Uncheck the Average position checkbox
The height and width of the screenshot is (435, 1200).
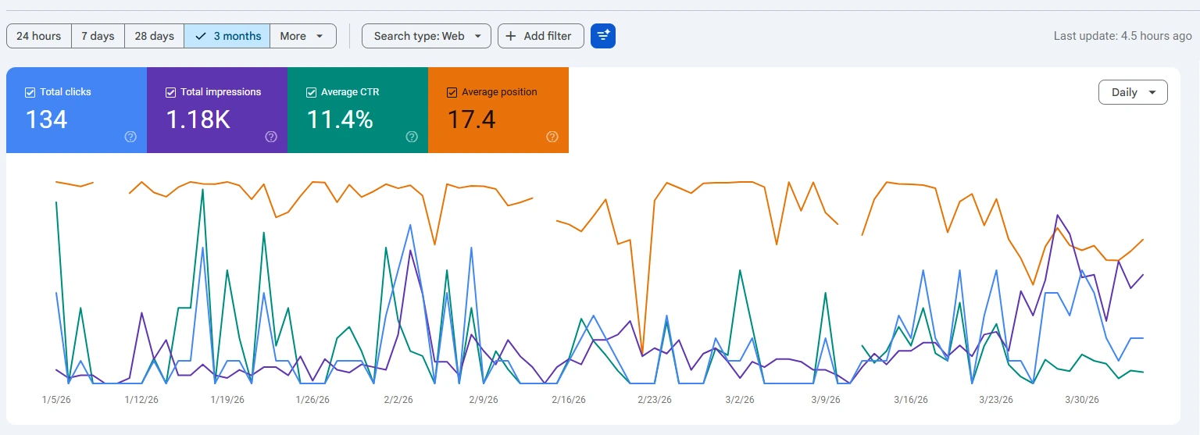pyautogui.click(x=452, y=92)
